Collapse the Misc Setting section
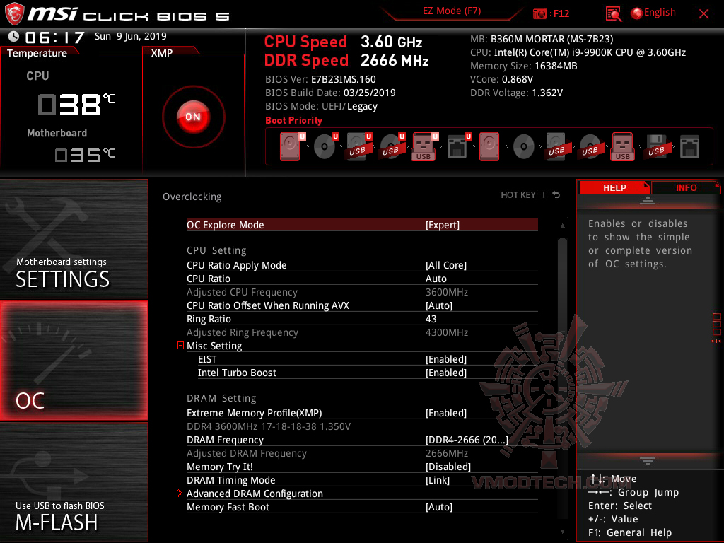Screen dimensions: 724x543 point(180,346)
